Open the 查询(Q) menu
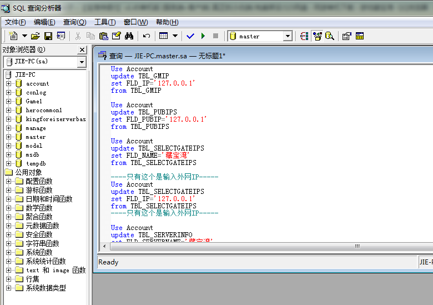Viewport: 433px width, 305px height. pos(74,22)
